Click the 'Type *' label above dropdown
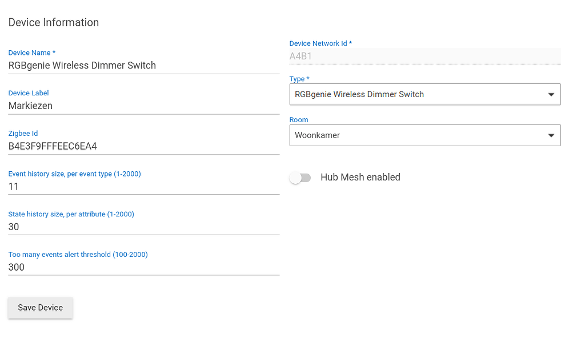The width and height of the screenshot is (585, 342). (x=299, y=79)
